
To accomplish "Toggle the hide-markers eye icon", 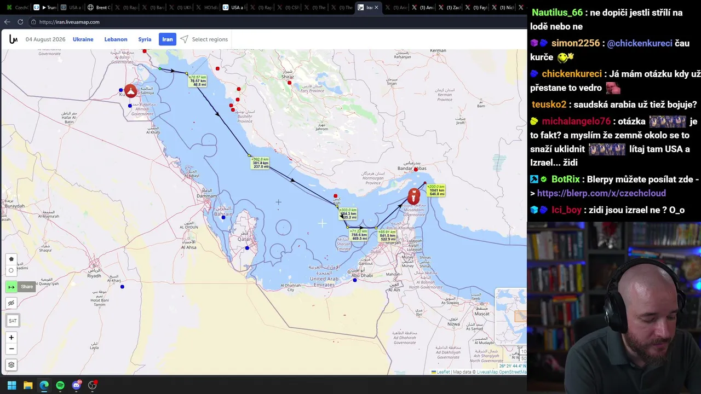I will (11, 303).
